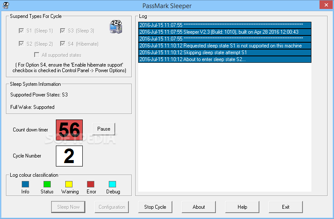Click the green Status colour swatch
The height and width of the screenshot is (219, 334).
[47, 184]
